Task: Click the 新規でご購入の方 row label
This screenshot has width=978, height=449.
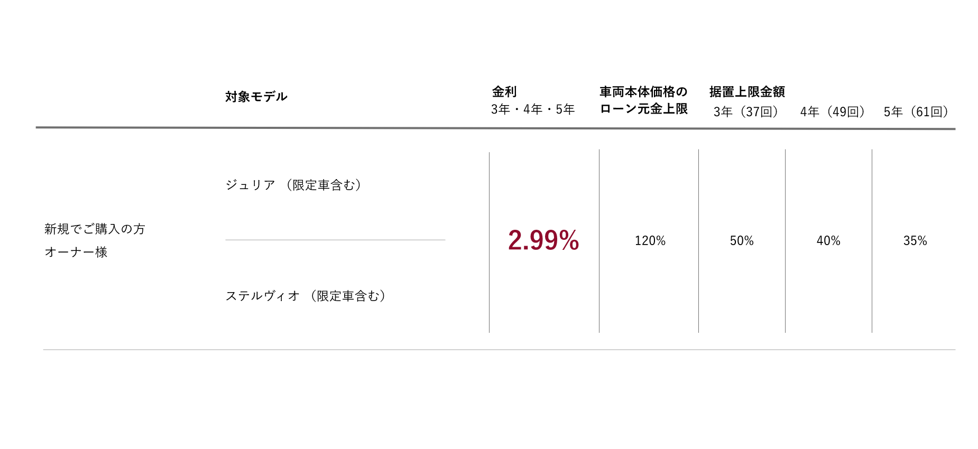Action: [95, 229]
